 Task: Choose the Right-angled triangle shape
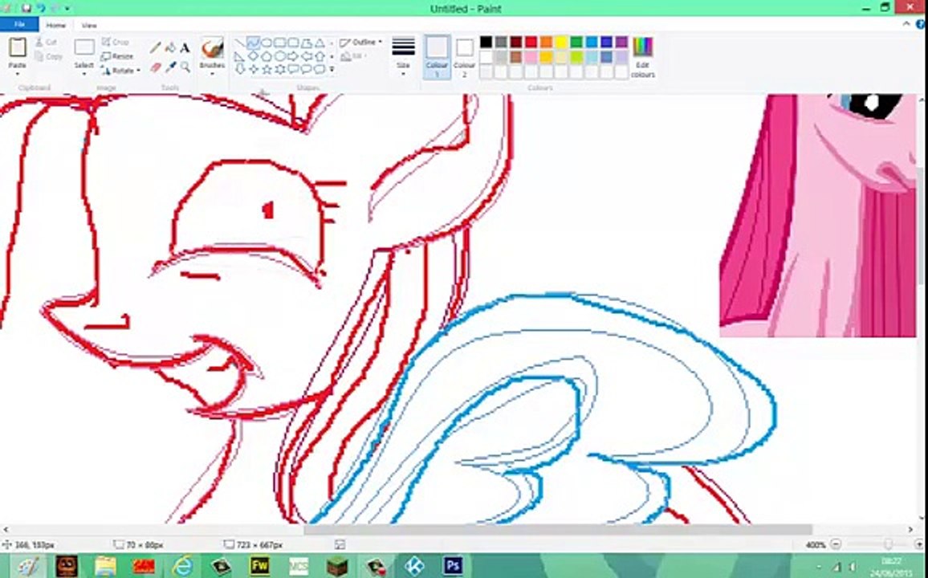pyautogui.click(x=240, y=56)
